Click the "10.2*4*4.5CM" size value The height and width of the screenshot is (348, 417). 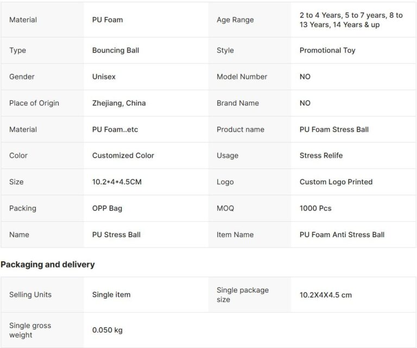click(x=117, y=182)
